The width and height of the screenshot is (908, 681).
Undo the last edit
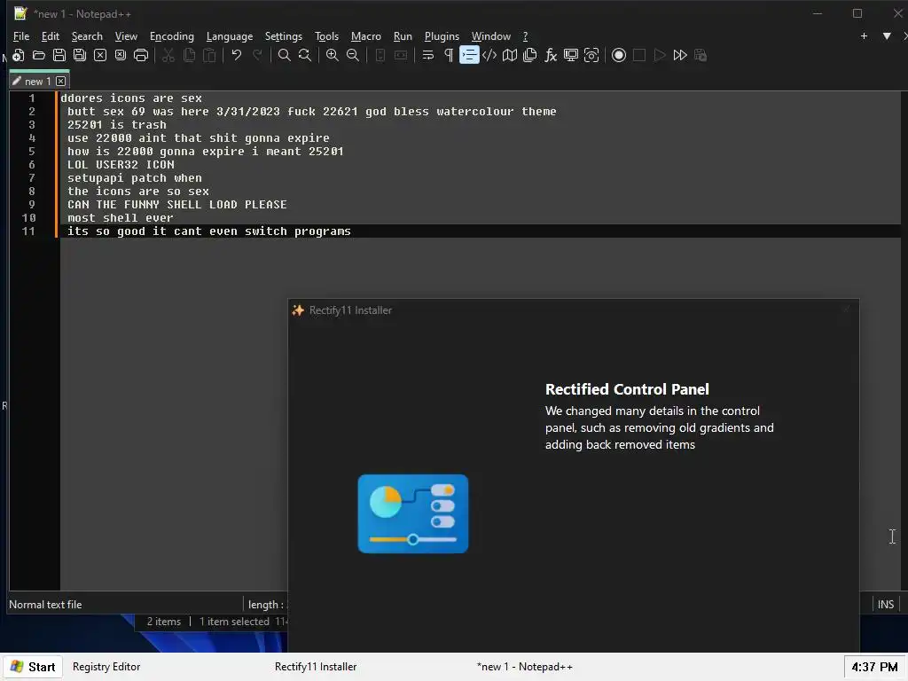coord(236,55)
